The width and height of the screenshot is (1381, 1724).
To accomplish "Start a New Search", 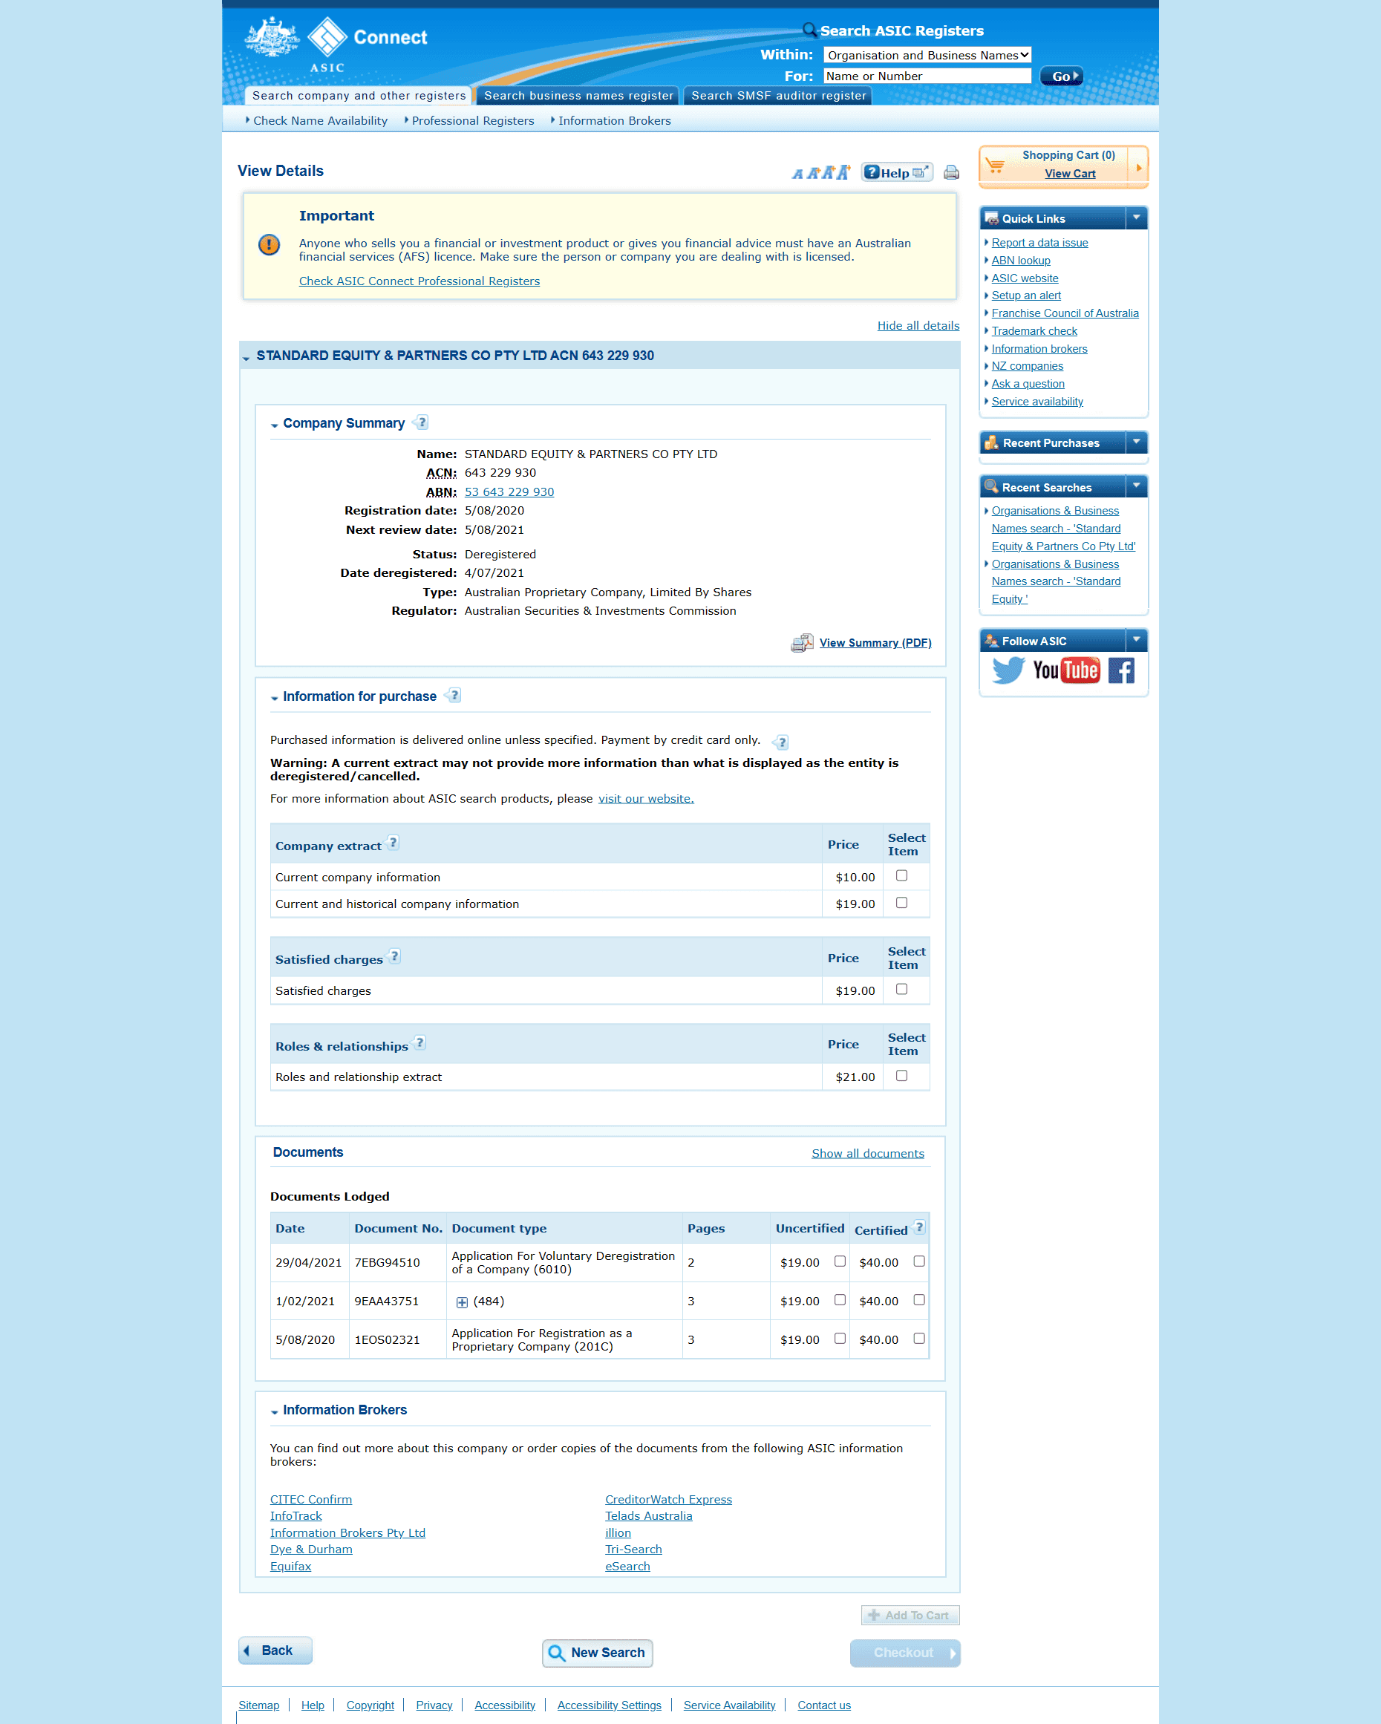I will coord(598,1653).
